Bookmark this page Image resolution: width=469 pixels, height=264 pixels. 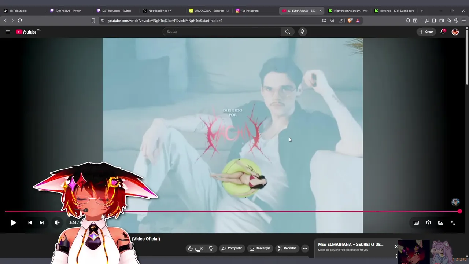93,21
